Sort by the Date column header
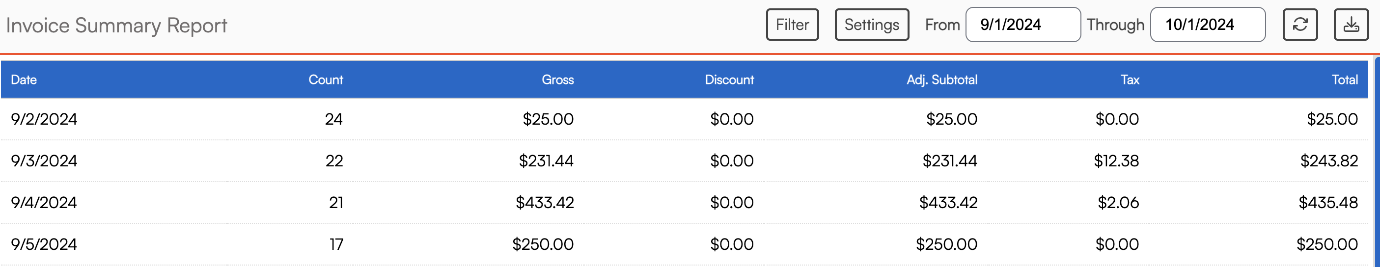 [x=24, y=80]
